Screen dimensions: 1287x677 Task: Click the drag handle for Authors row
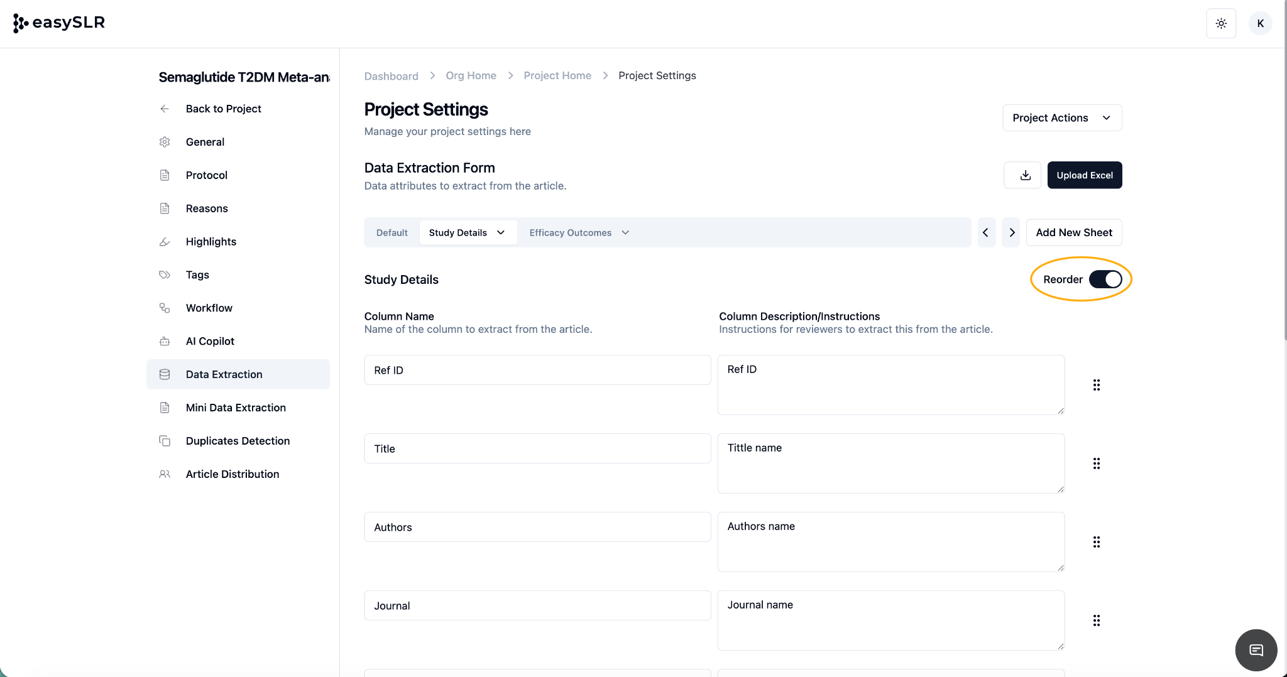1096,542
